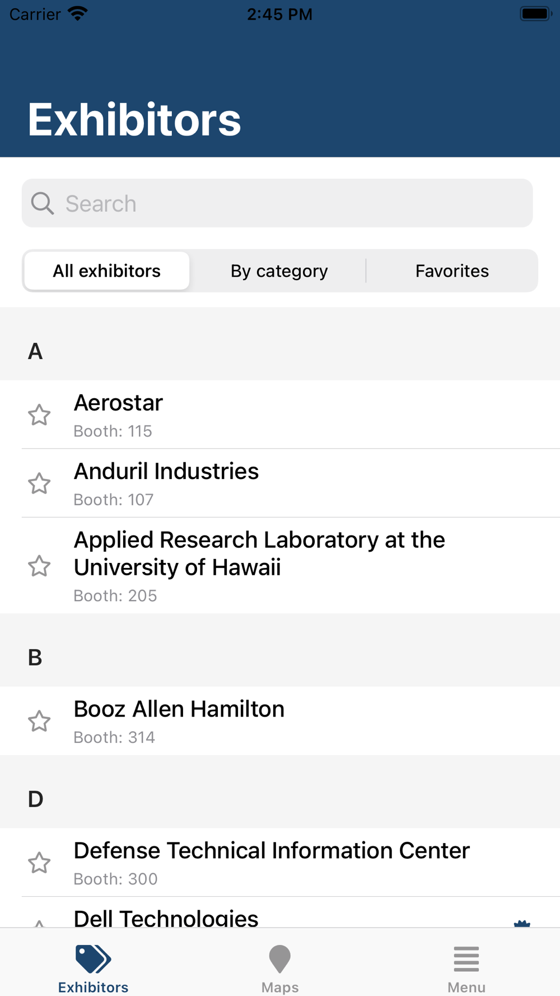560x996 pixels.
Task: Show the Favorites segment
Action: click(x=452, y=271)
